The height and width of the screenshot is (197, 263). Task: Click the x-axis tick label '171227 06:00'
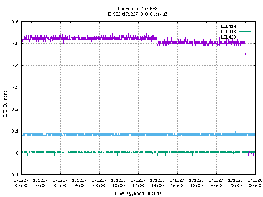coord(79,183)
